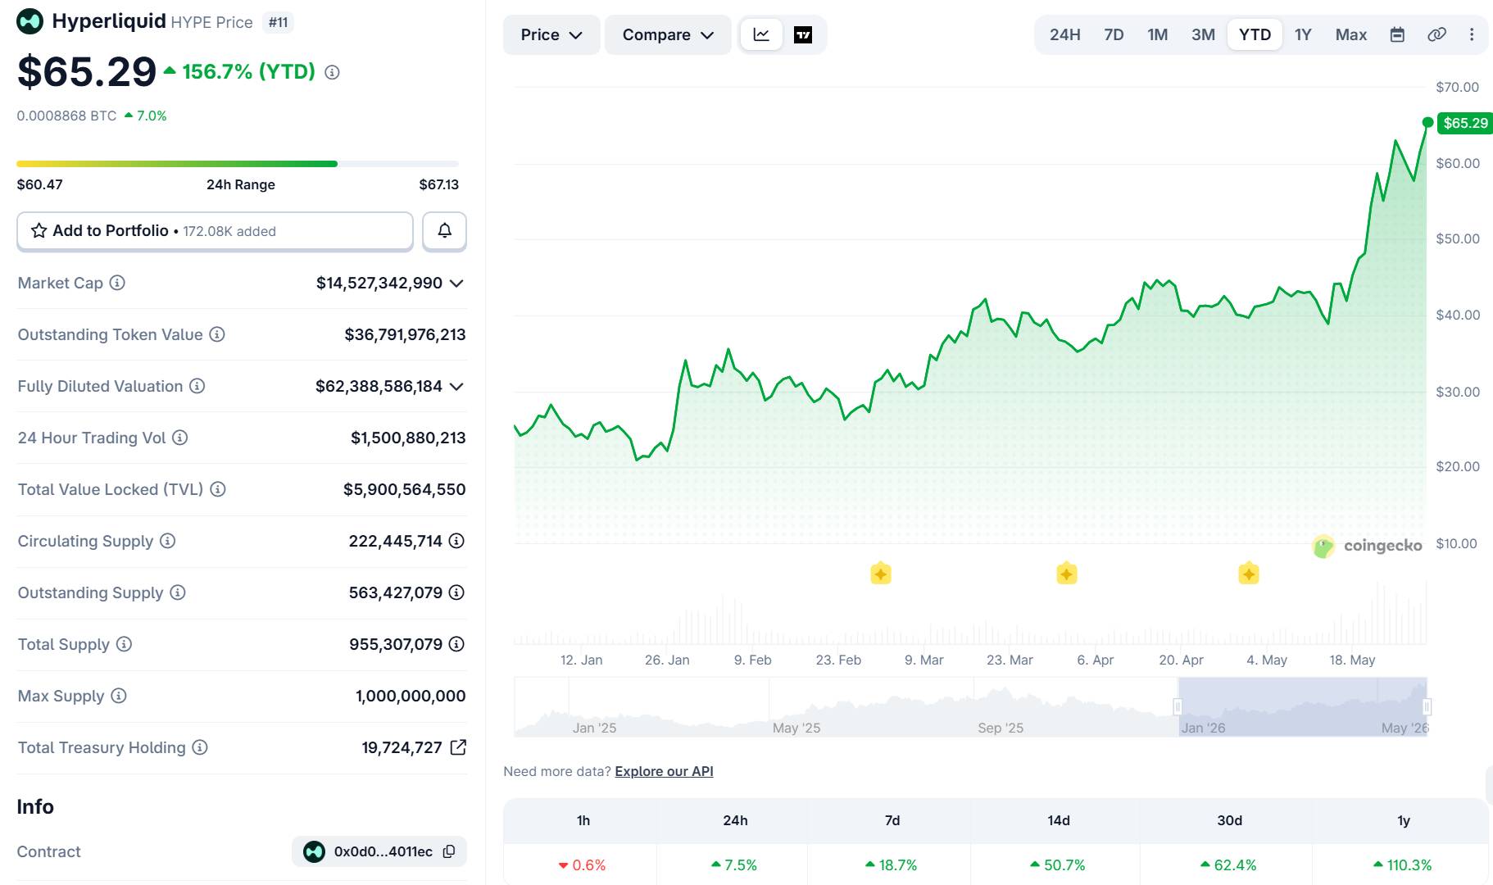The width and height of the screenshot is (1493, 885).
Task: Select the 1Y time range
Action: tap(1303, 34)
